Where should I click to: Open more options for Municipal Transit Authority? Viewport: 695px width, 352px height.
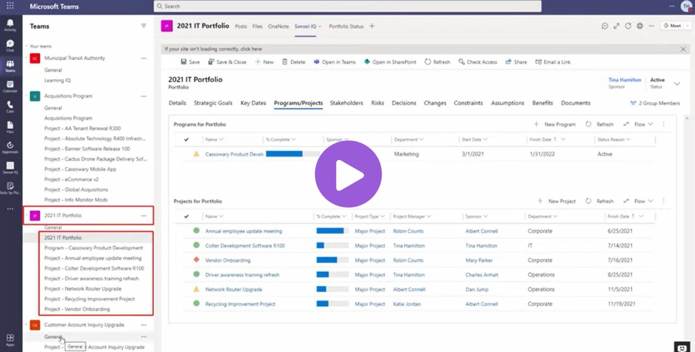point(143,58)
